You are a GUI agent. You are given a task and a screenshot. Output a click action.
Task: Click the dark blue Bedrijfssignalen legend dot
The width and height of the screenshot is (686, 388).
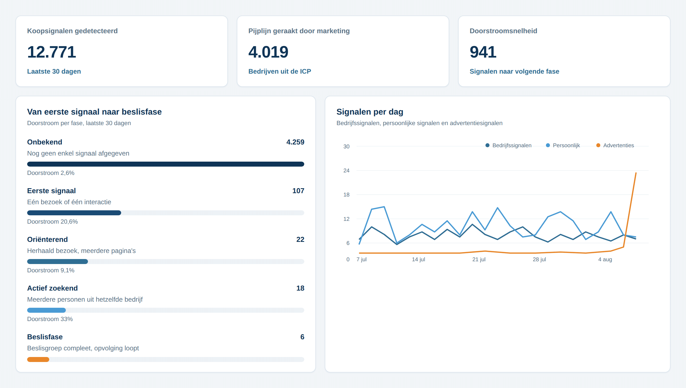pyautogui.click(x=487, y=145)
